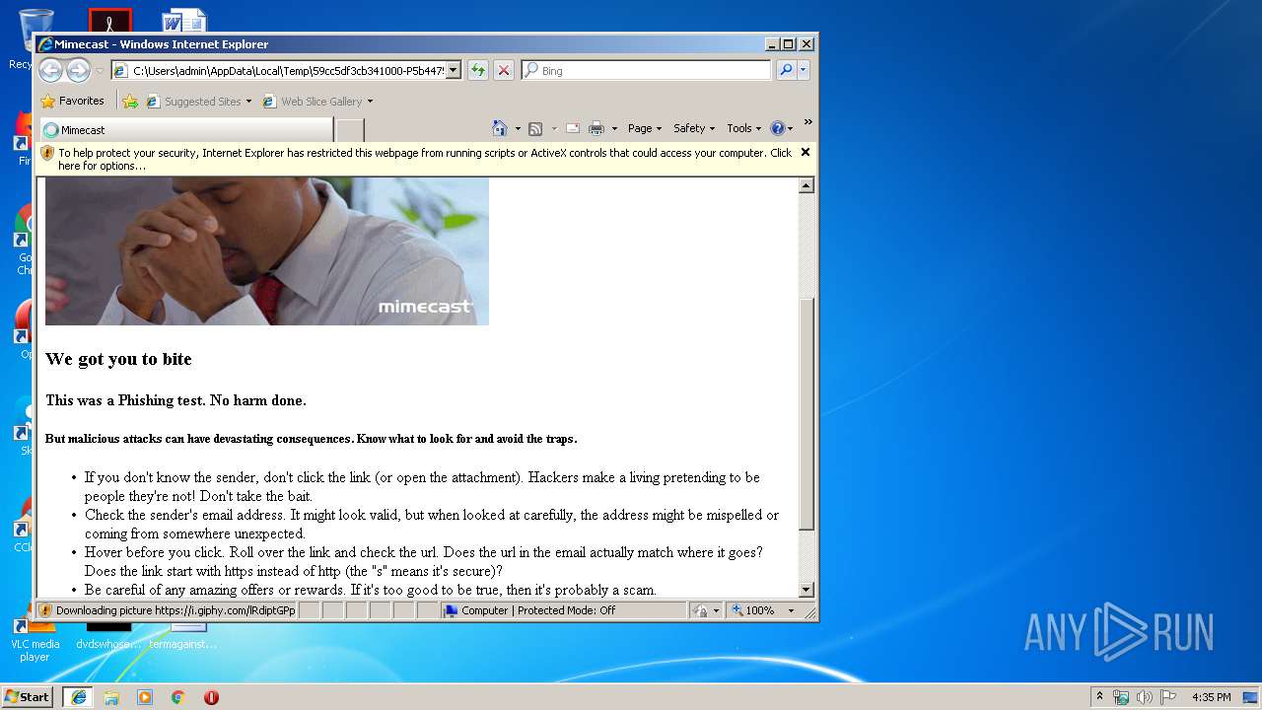This screenshot has height=710, width=1262.
Task: Click the Mimecast header image
Action: point(267,251)
